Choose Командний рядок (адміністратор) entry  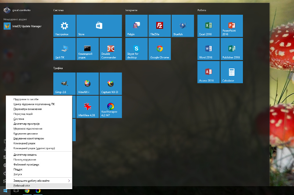tap(39, 148)
